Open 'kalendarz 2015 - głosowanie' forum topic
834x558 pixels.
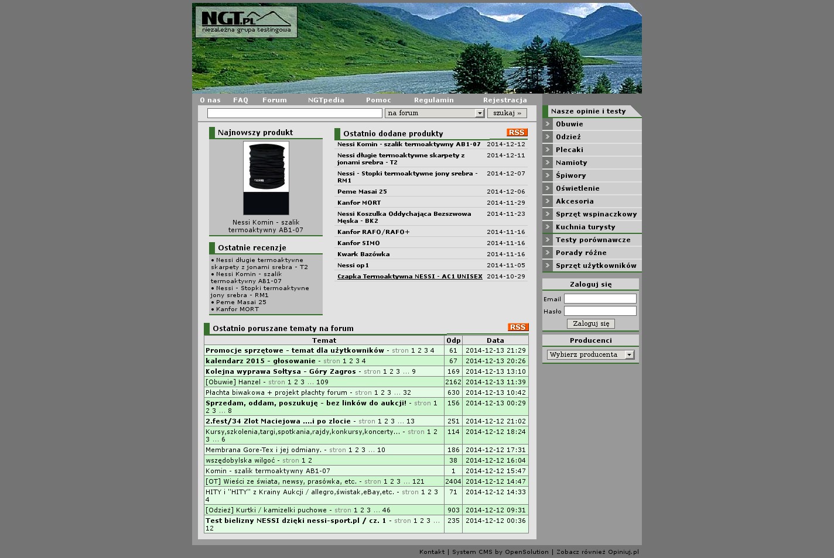point(260,361)
